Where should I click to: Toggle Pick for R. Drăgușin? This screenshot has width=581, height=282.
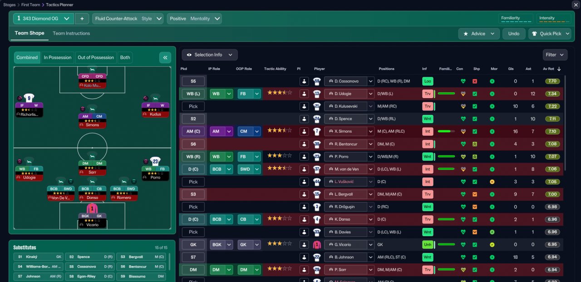tap(193, 207)
